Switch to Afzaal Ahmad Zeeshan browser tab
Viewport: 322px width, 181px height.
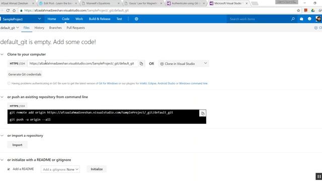click(17, 4)
